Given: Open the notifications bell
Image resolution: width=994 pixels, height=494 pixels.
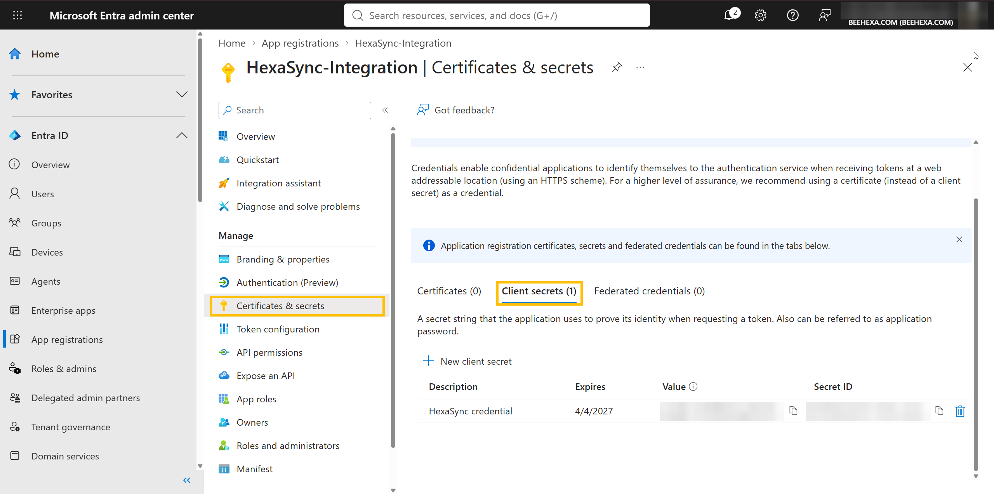Looking at the screenshot, I should [x=728, y=16].
